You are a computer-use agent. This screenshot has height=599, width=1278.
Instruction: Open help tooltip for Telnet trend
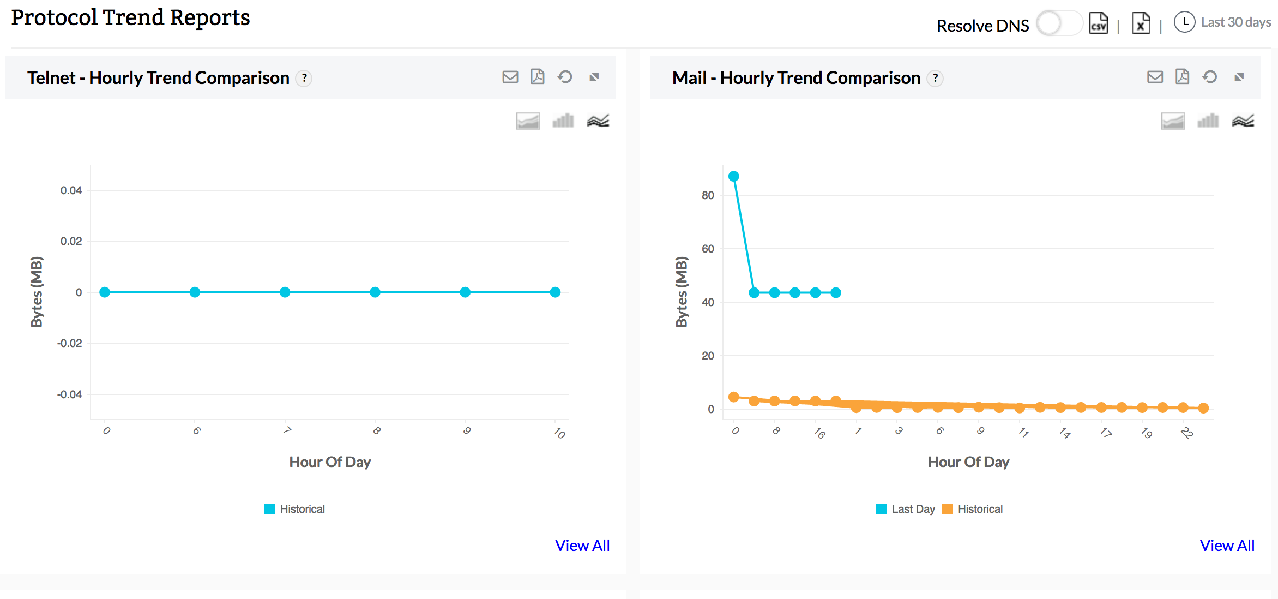[x=304, y=78]
